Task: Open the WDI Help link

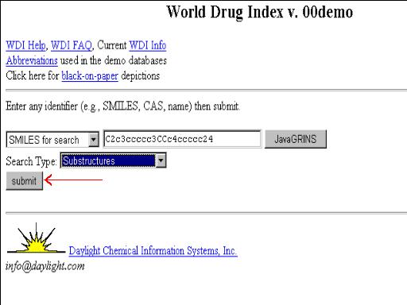Action: tap(25, 45)
